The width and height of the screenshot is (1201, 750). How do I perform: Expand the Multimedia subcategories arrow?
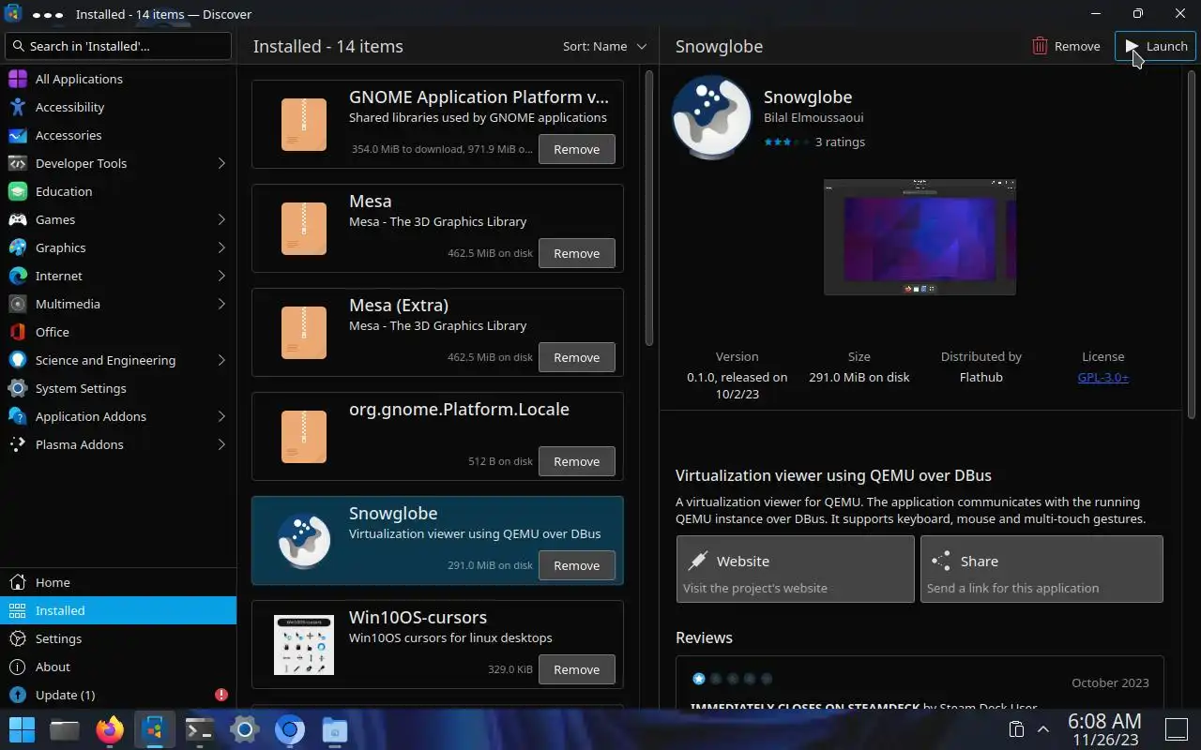(x=221, y=304)
